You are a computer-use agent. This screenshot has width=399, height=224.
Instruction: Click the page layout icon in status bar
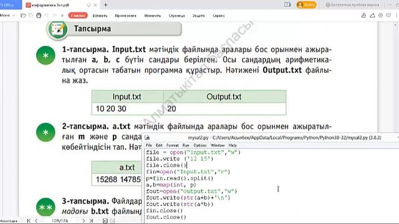coord(105,221)
